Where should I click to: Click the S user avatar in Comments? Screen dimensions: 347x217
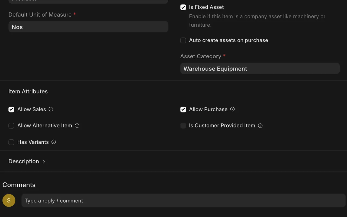(9, 200)
